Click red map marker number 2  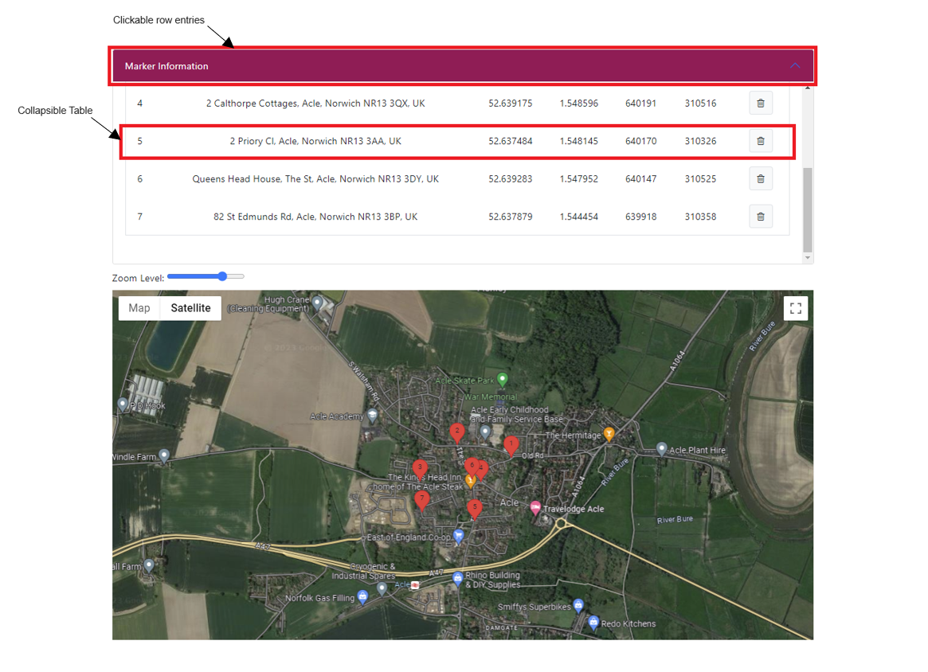(x=456, y=432)
